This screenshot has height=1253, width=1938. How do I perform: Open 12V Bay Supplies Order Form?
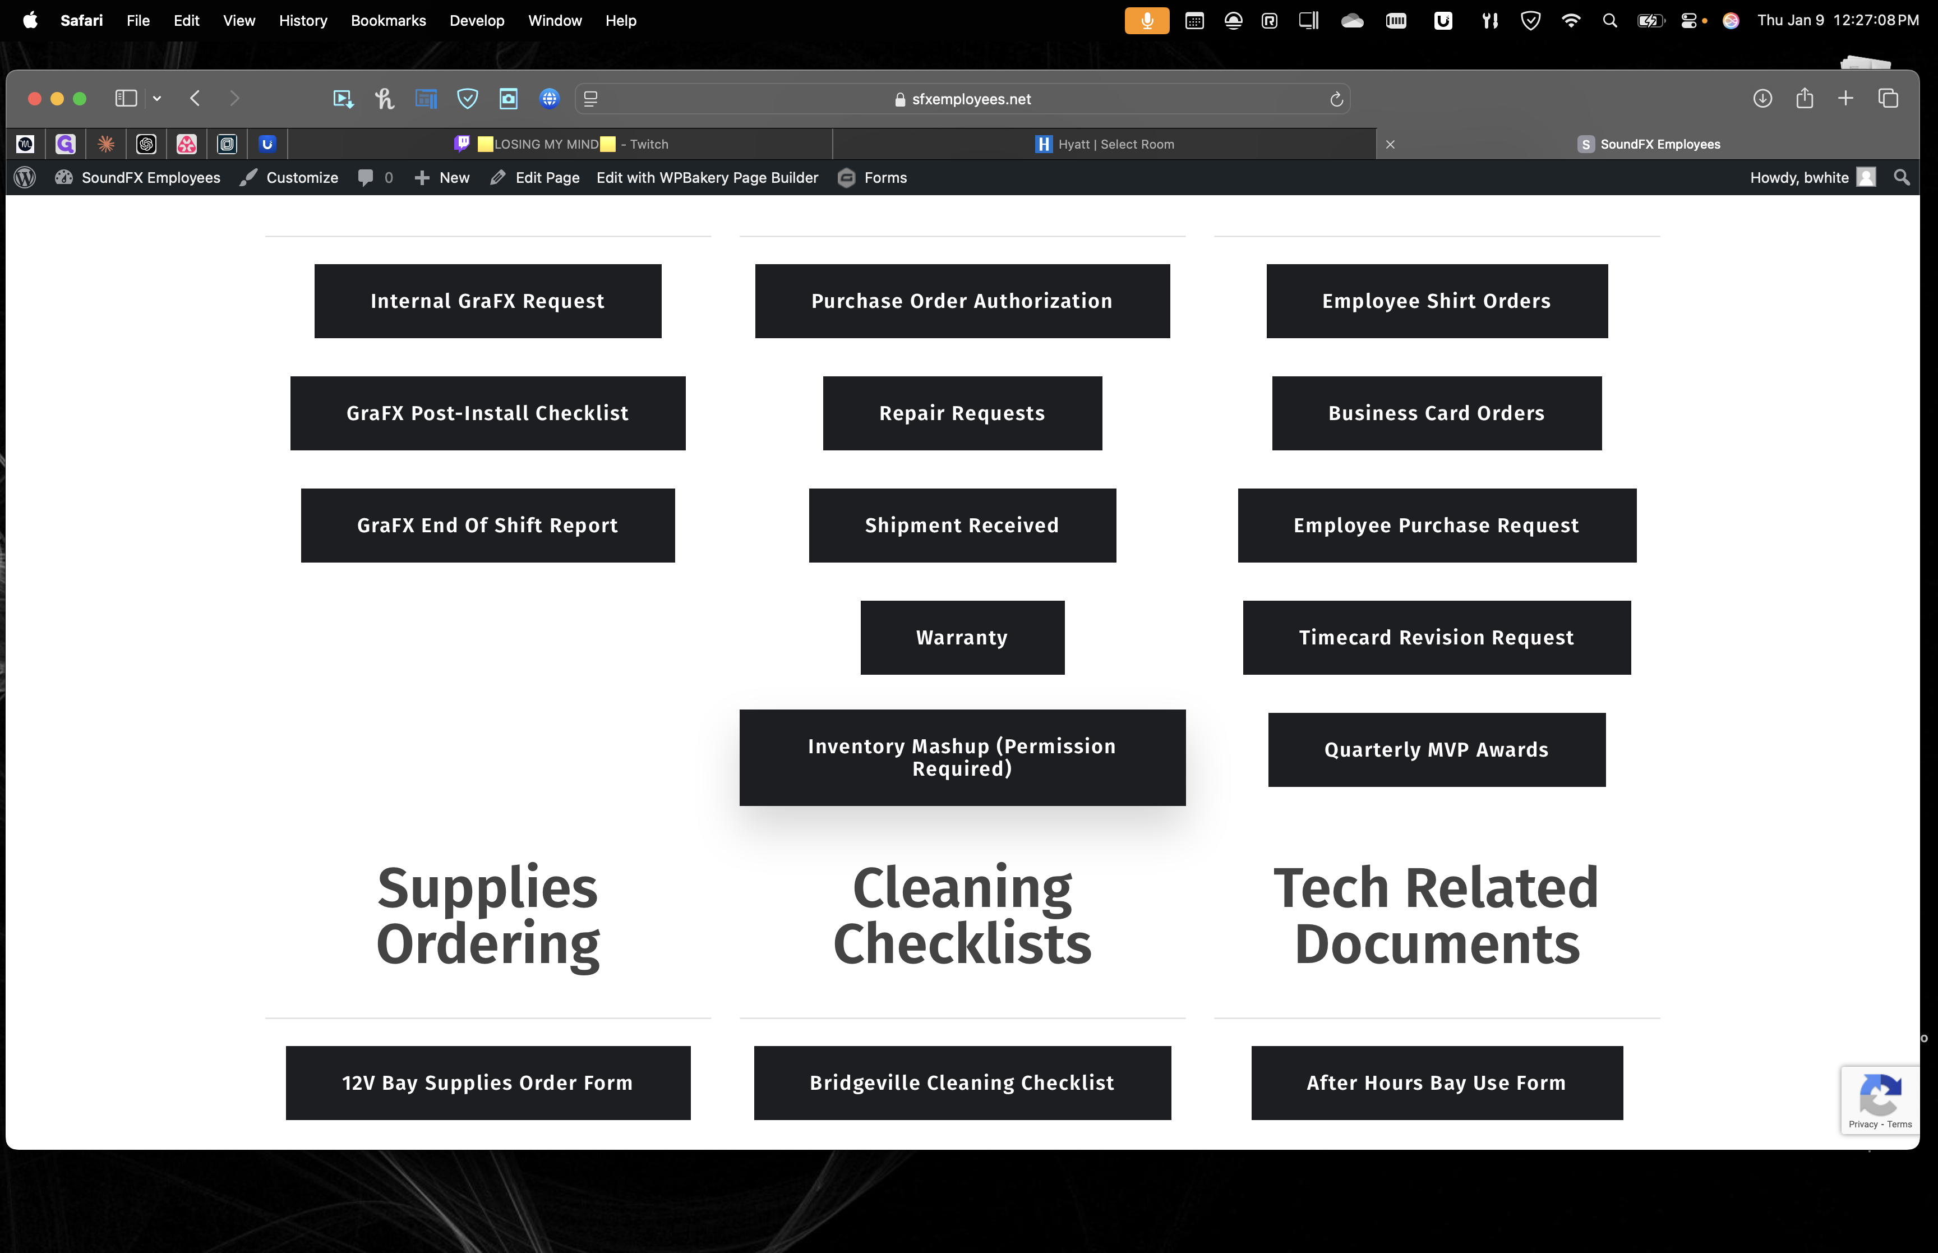tap(488, 1083)
